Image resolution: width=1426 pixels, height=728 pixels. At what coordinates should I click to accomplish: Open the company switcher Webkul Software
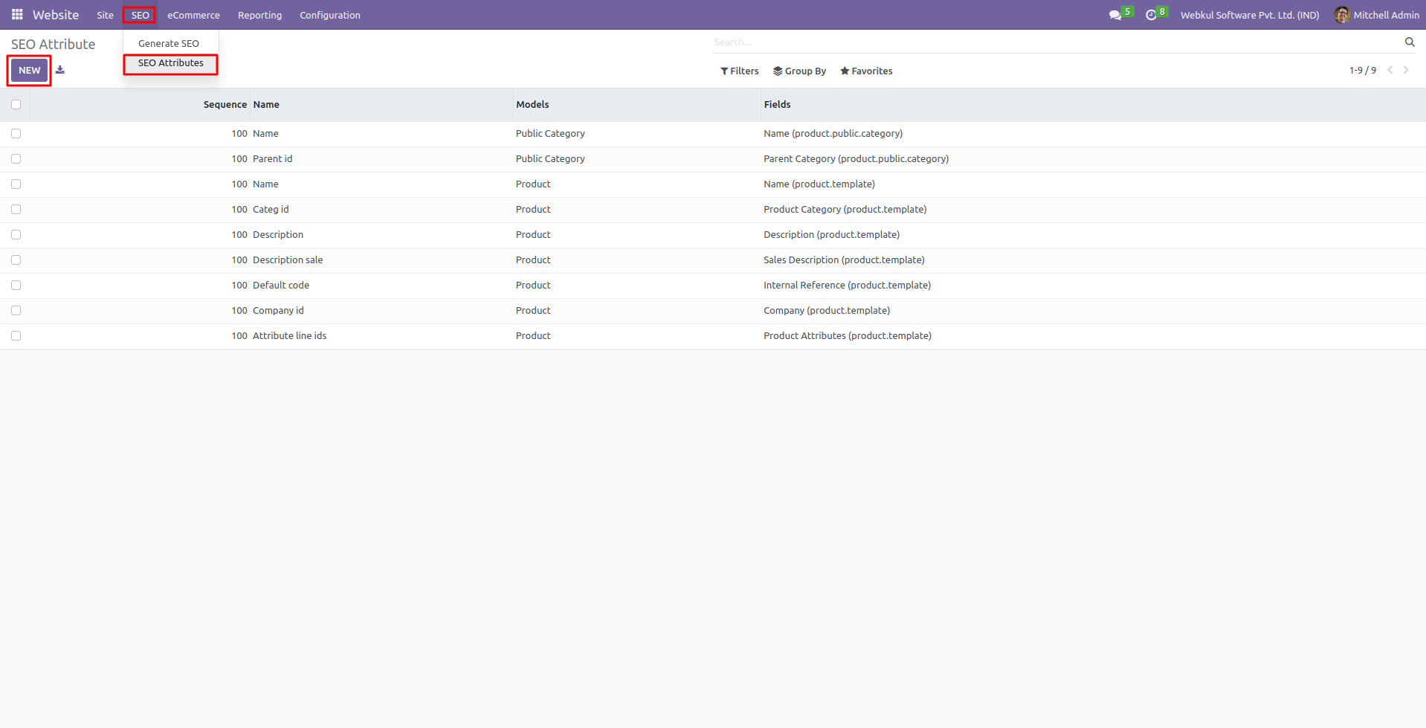point(1250,15)
